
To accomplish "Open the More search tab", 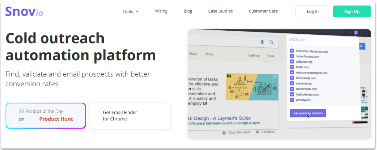I will [x=209, y=54].
